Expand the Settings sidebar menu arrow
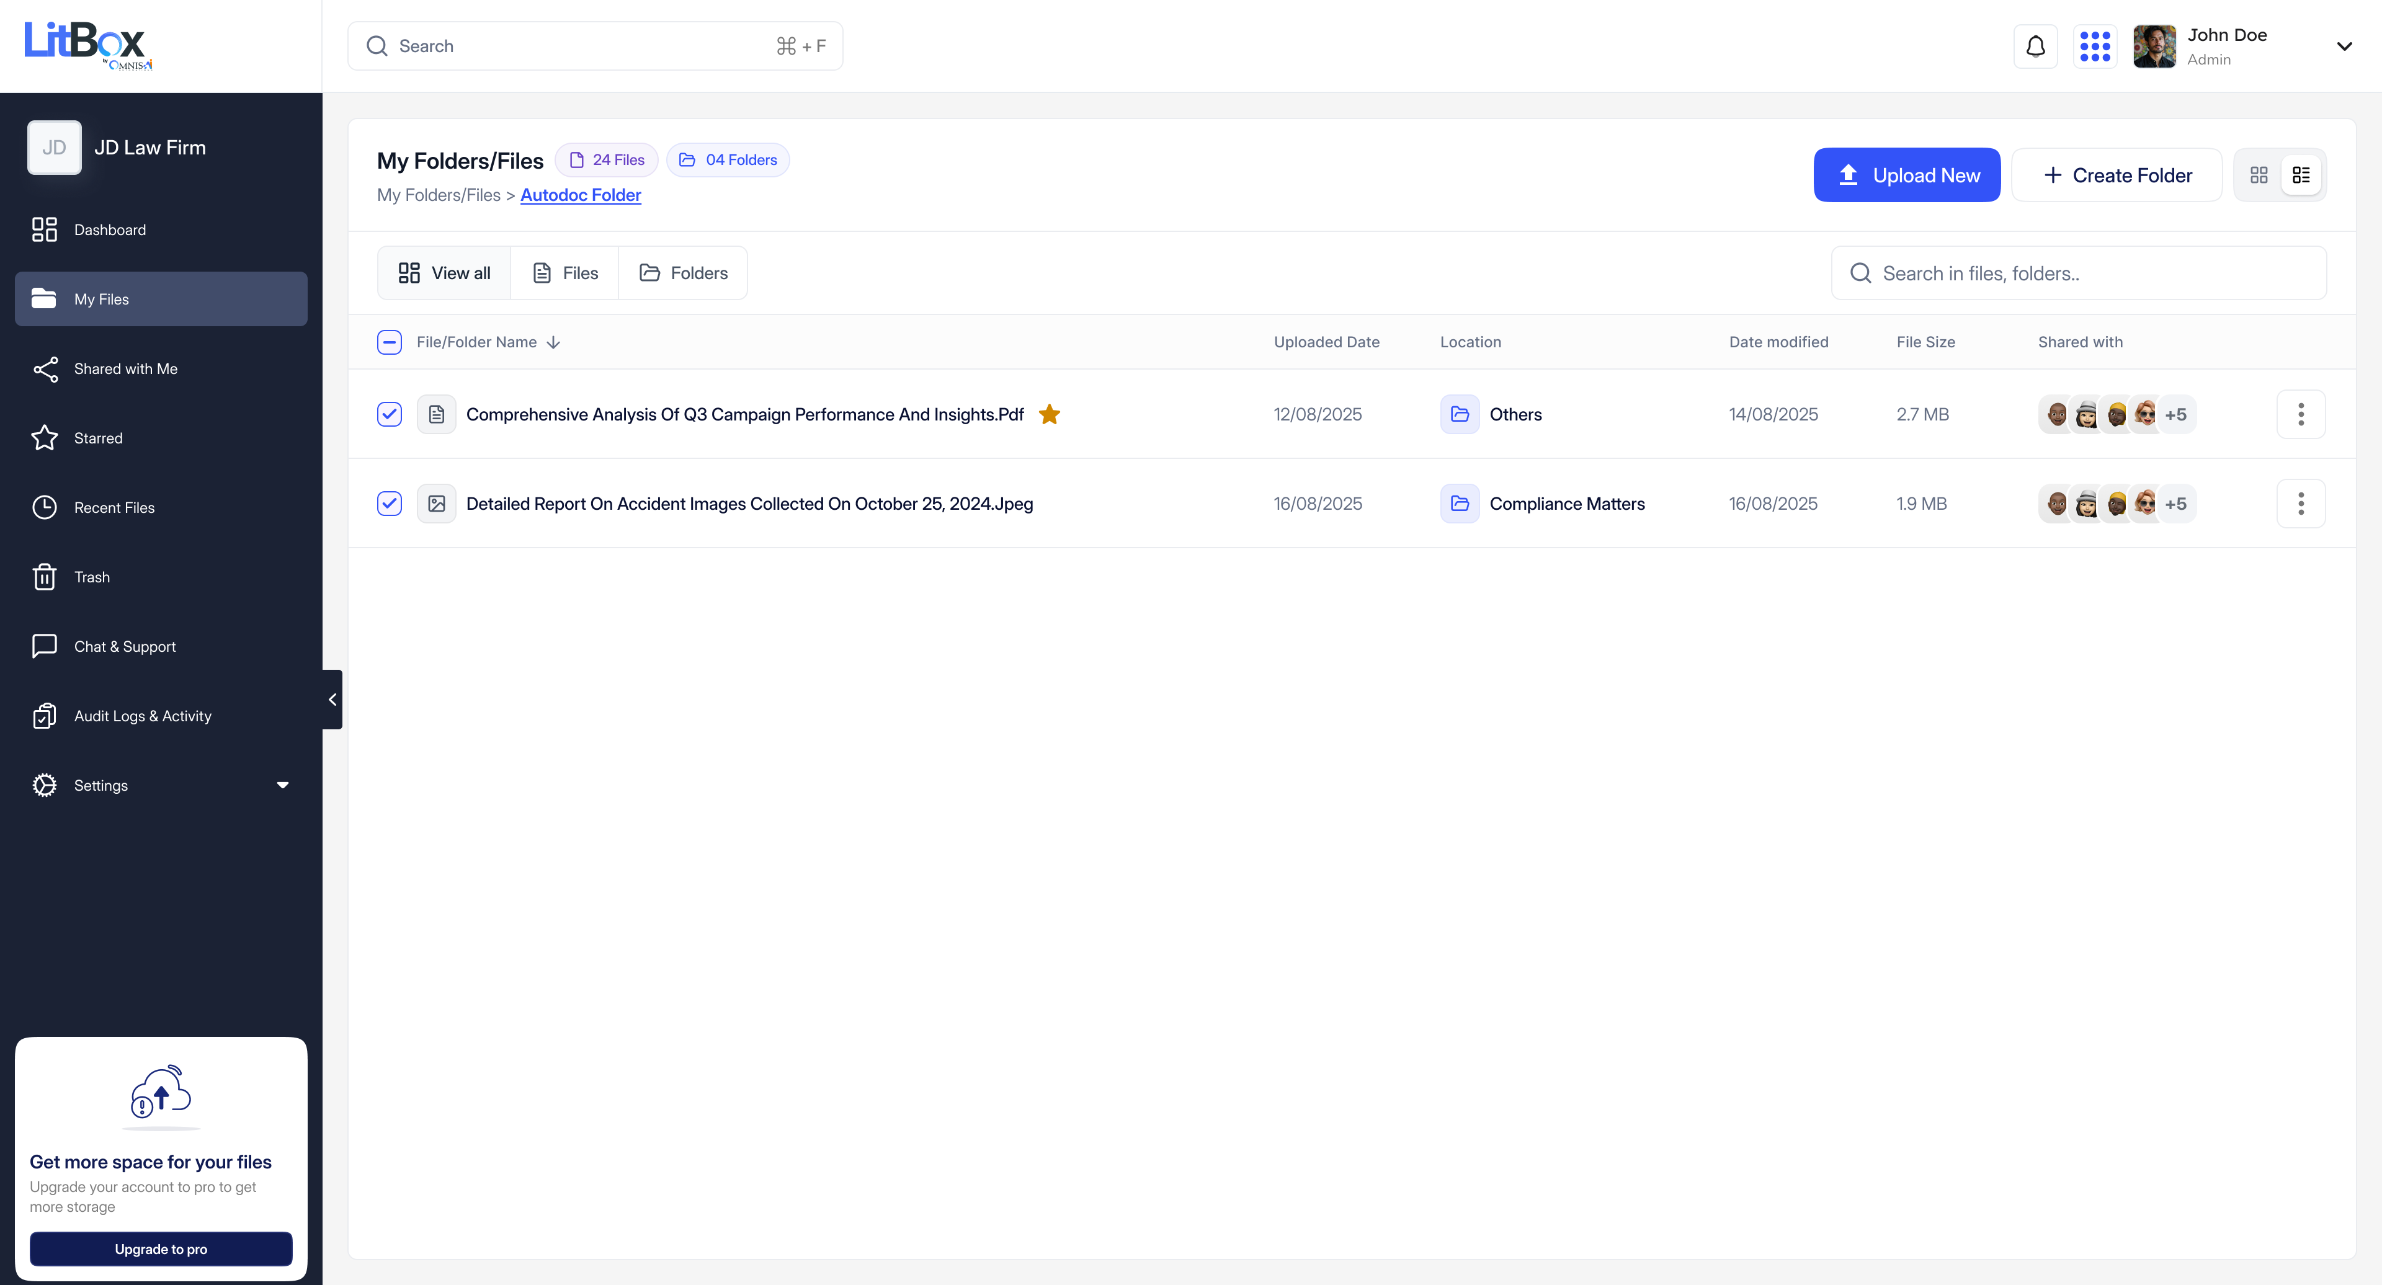Viewport: 2382px width, 1285px height. (x=283, y=785)
